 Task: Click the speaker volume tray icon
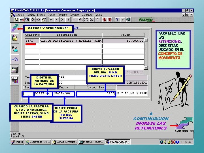165,142
